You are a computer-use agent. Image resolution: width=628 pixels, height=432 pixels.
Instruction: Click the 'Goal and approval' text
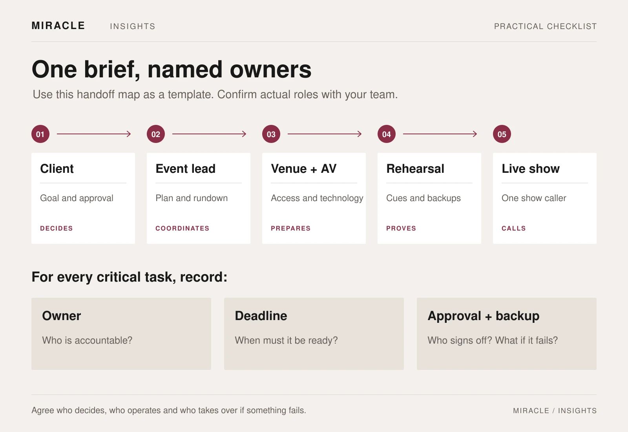click(77, 198)
